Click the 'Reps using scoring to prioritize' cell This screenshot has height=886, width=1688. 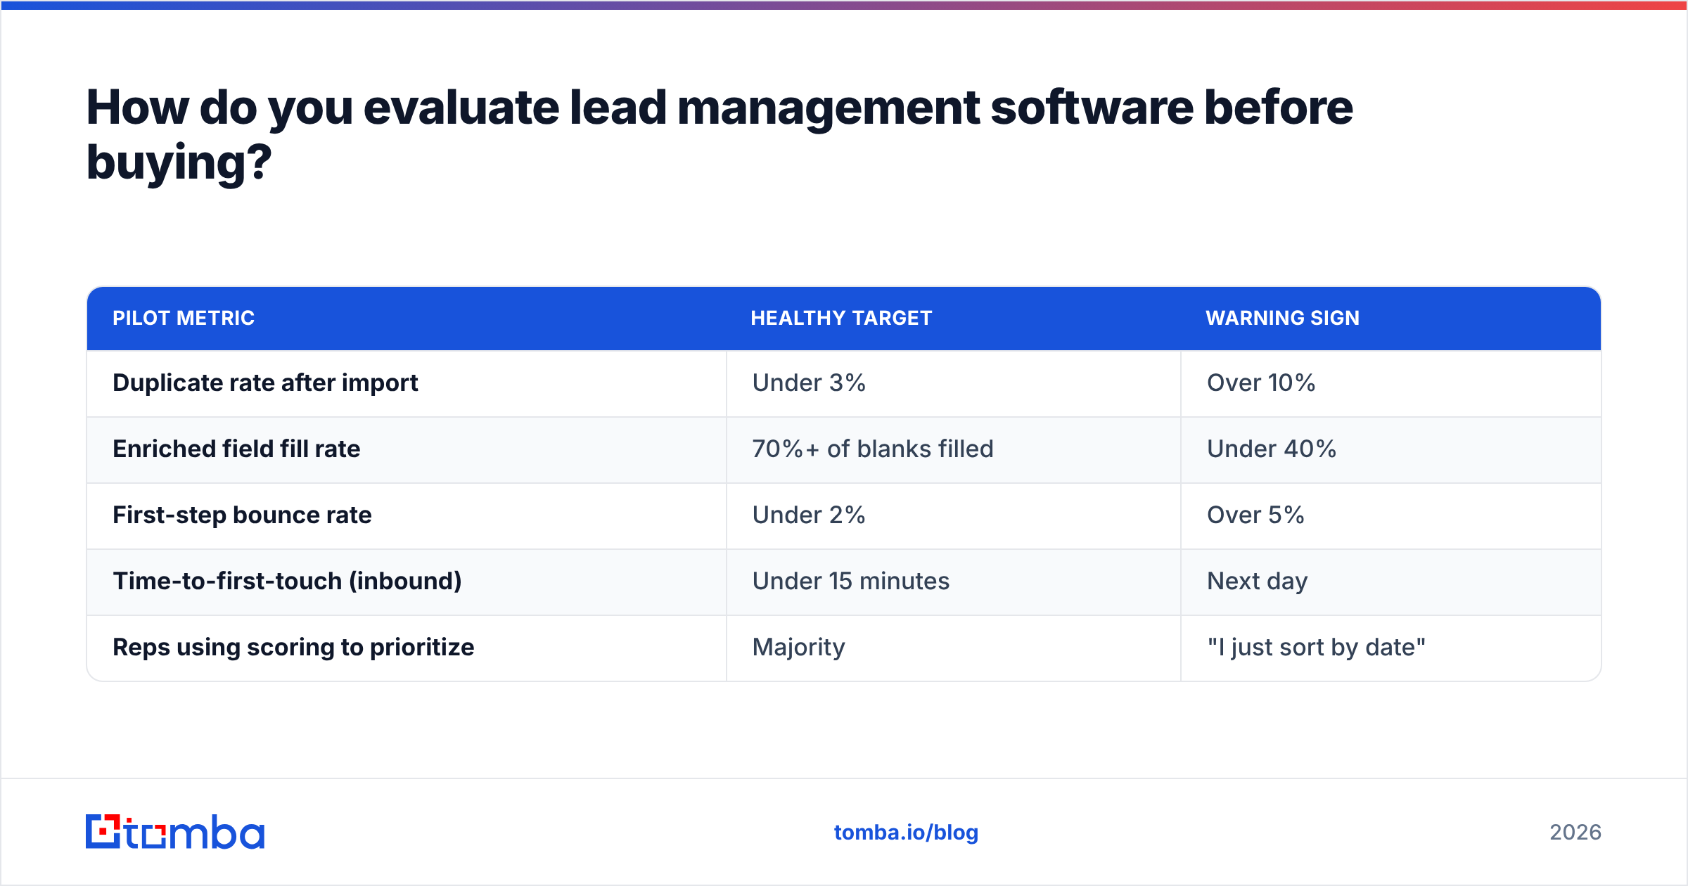407,648
